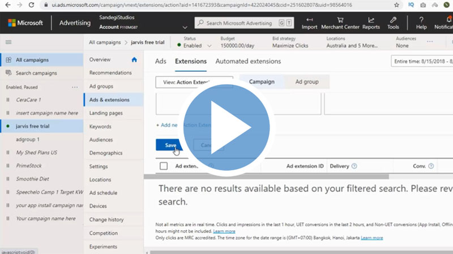
Task: Click paused icon beside CeraCare 1
Action: [8, 100]
